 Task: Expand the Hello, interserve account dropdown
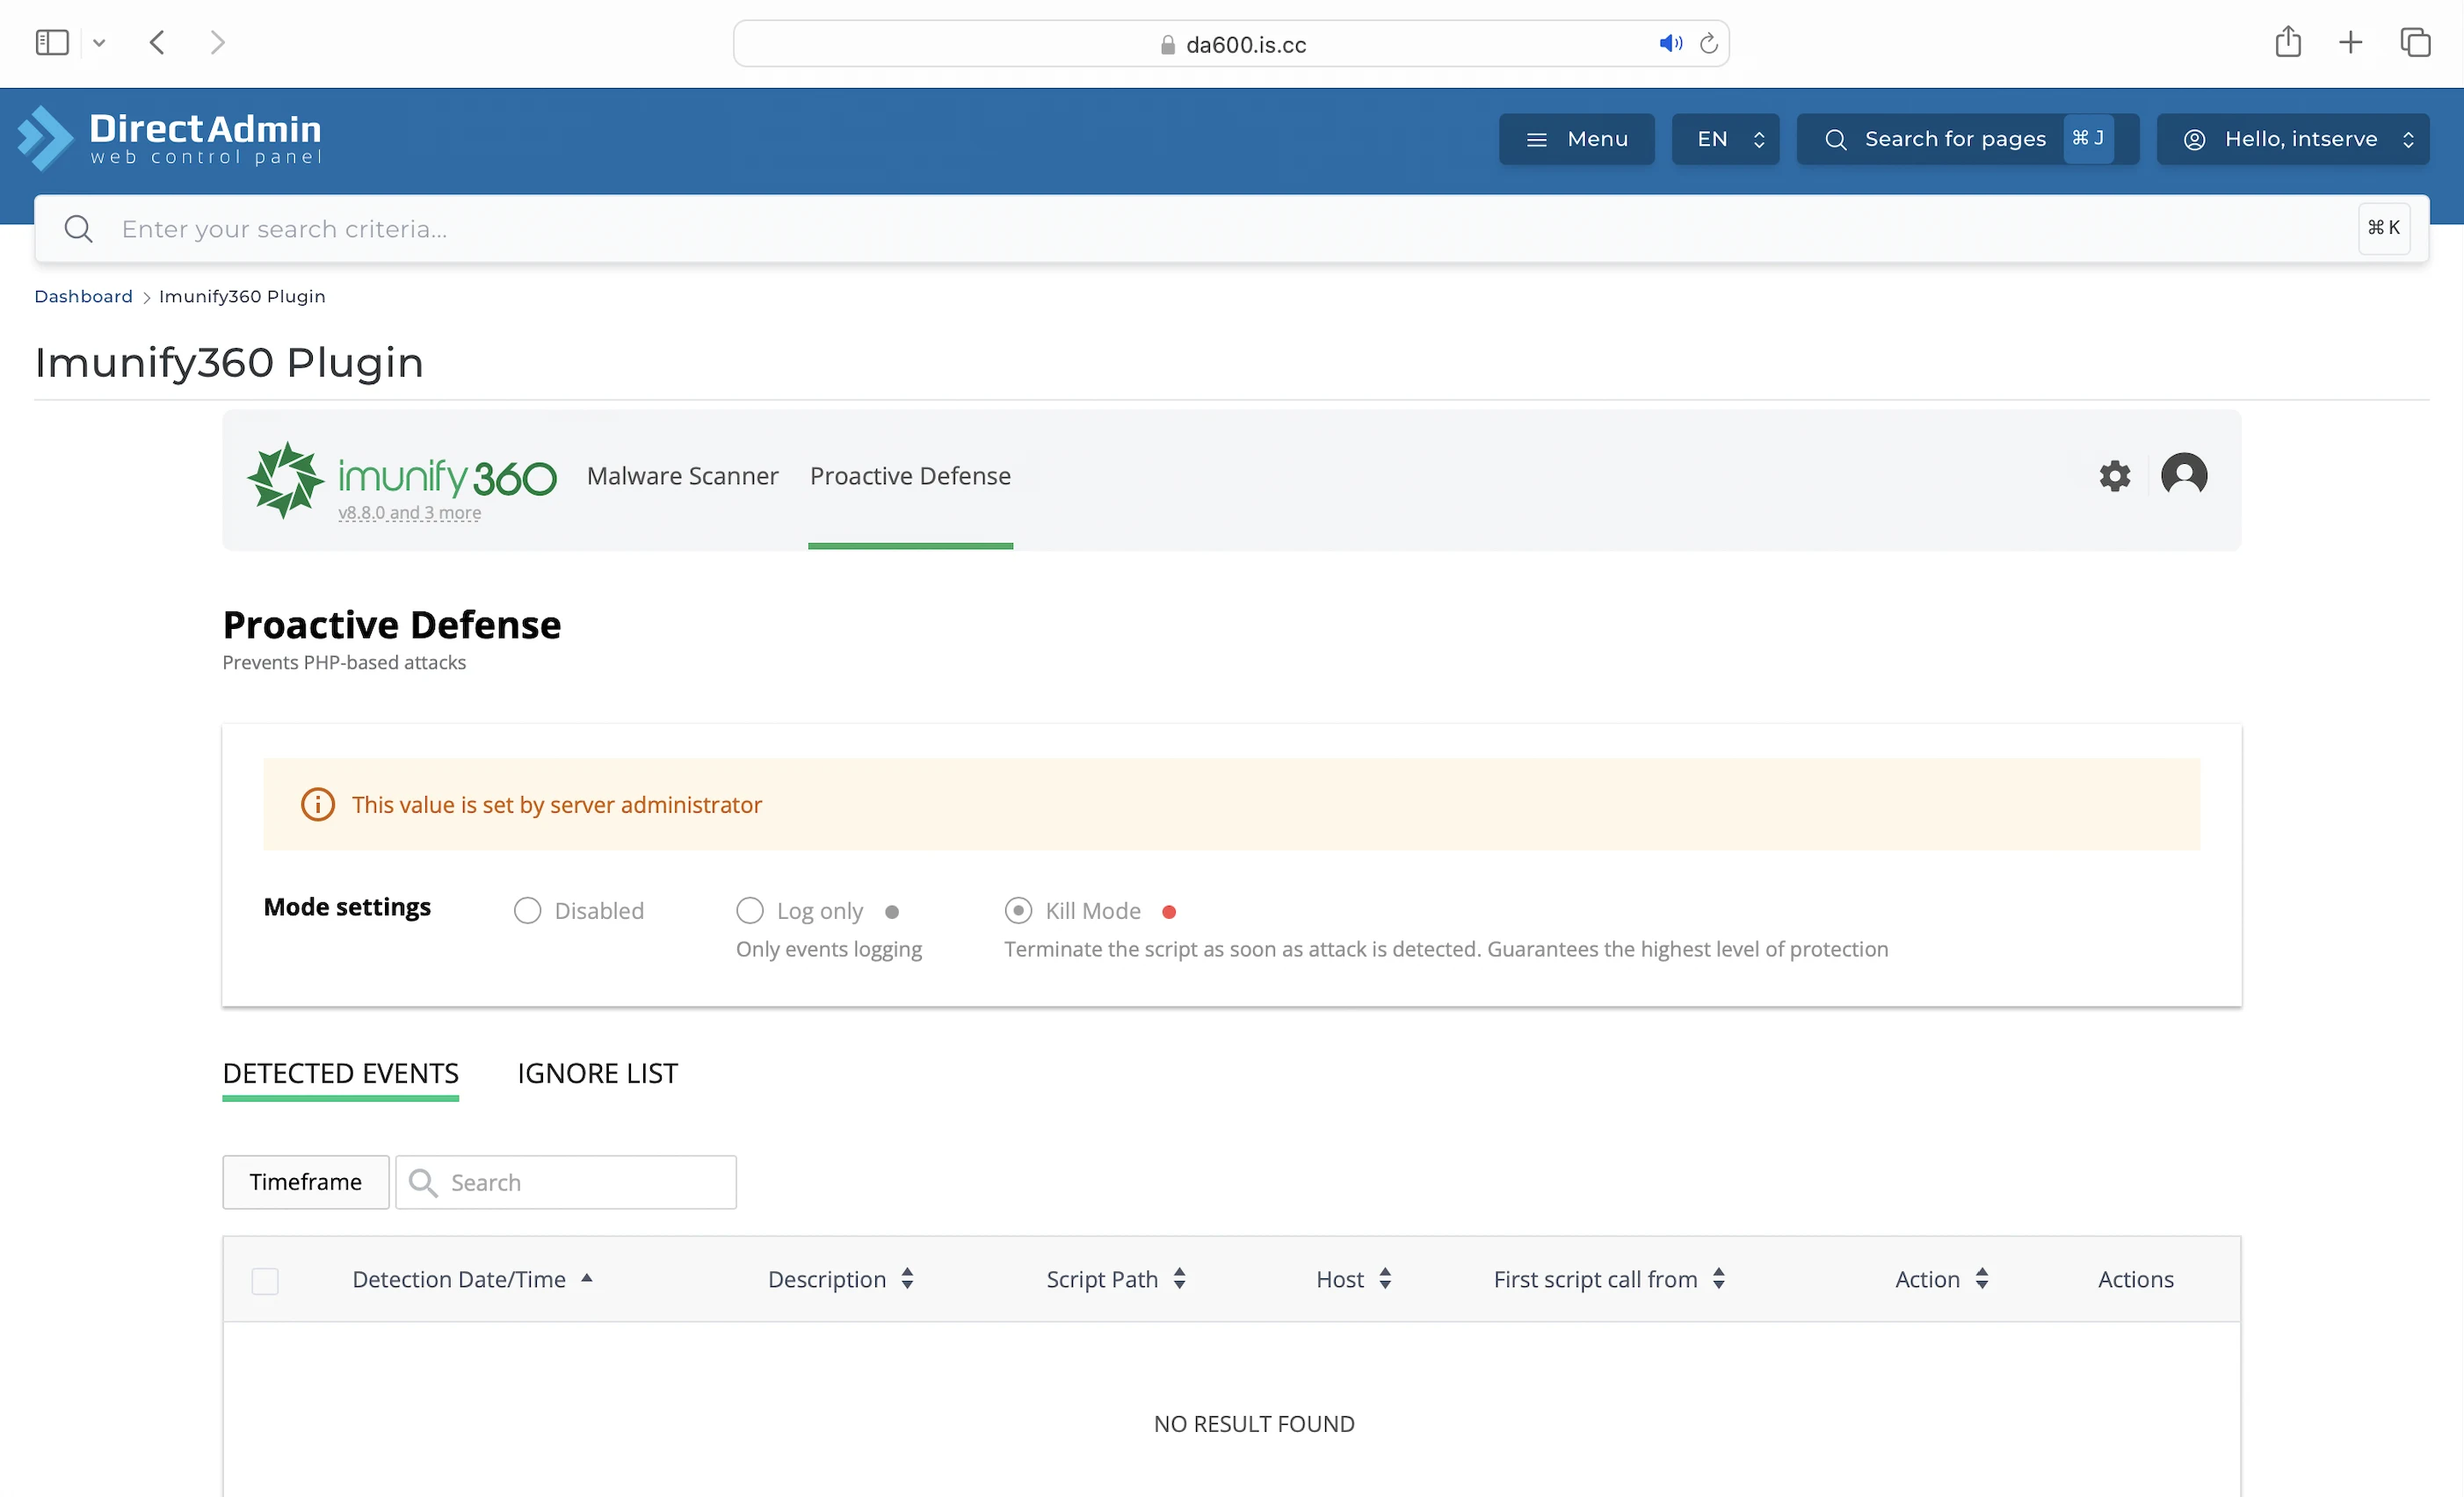click(2291, 139)
